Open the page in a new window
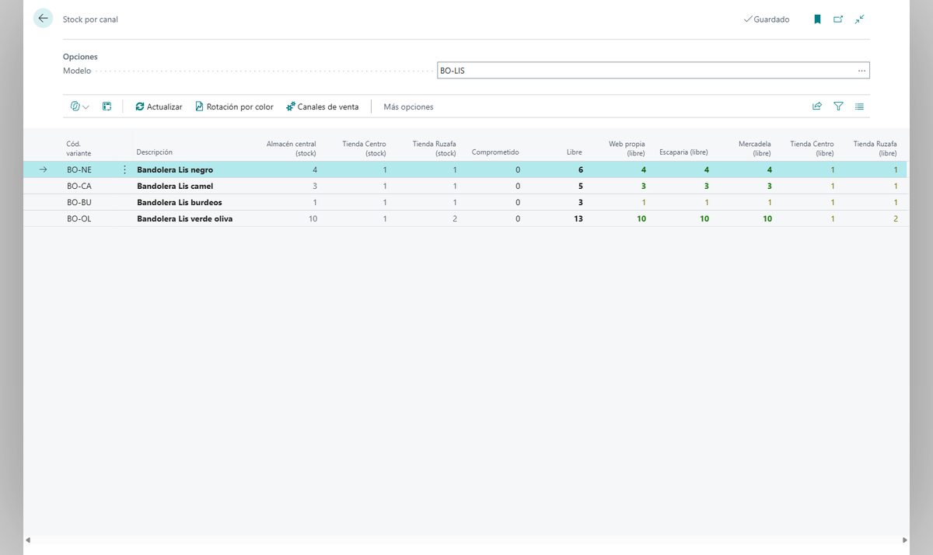The width and height of the screenshot is (933, 555). (x=838, y=19)
